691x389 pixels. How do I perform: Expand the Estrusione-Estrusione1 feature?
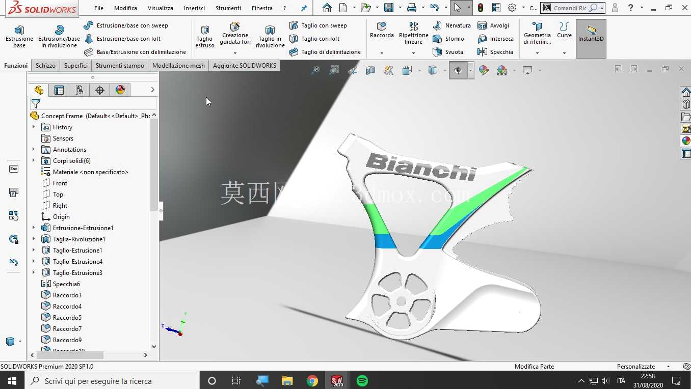coord(34,228)
